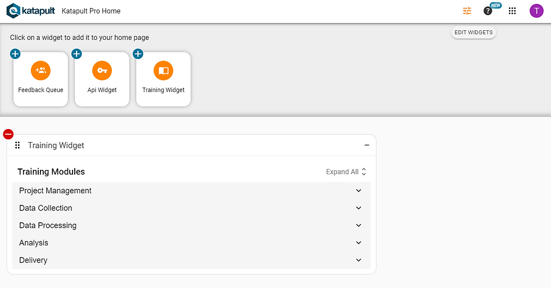Image resolution: width=551 pixels, height=288 pixels.
Task: Expand the Delivery module
Action: pos(191,260)
